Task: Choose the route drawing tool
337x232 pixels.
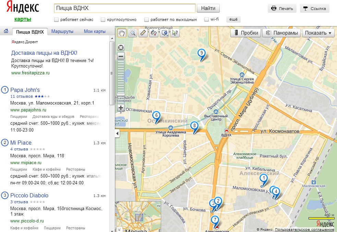Action: point(154,33)
